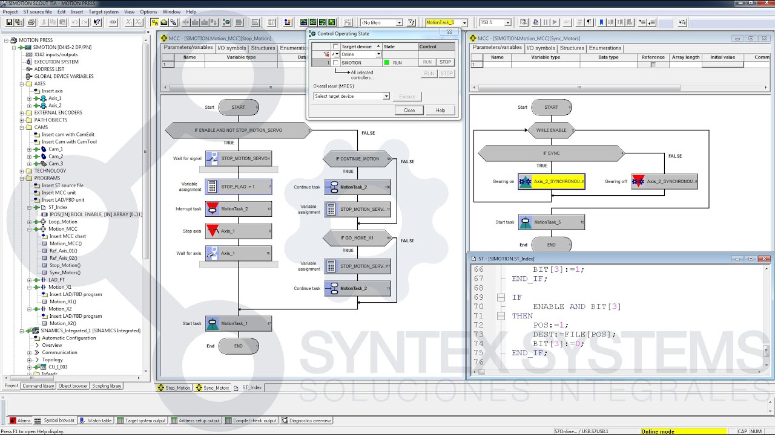This screenshot has height=435, width=775.
Task: Select Cam_3 in the project tree
Action: coord(55,163)
